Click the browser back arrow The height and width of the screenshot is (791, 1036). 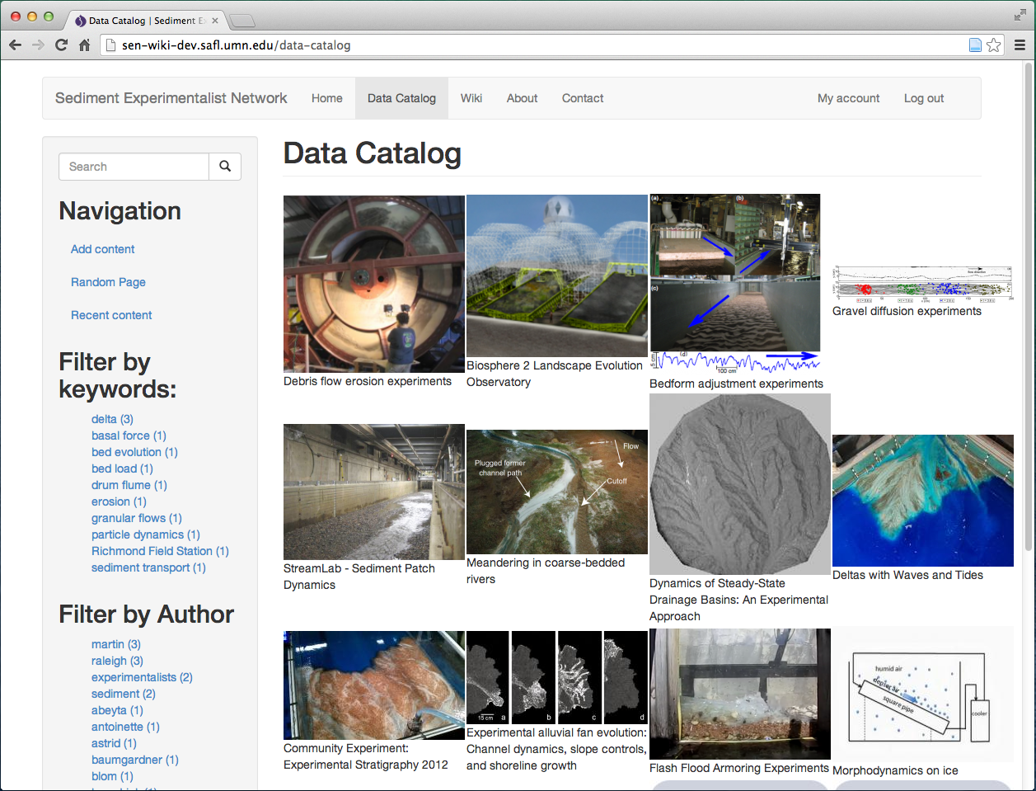click(x=15, y=45)
